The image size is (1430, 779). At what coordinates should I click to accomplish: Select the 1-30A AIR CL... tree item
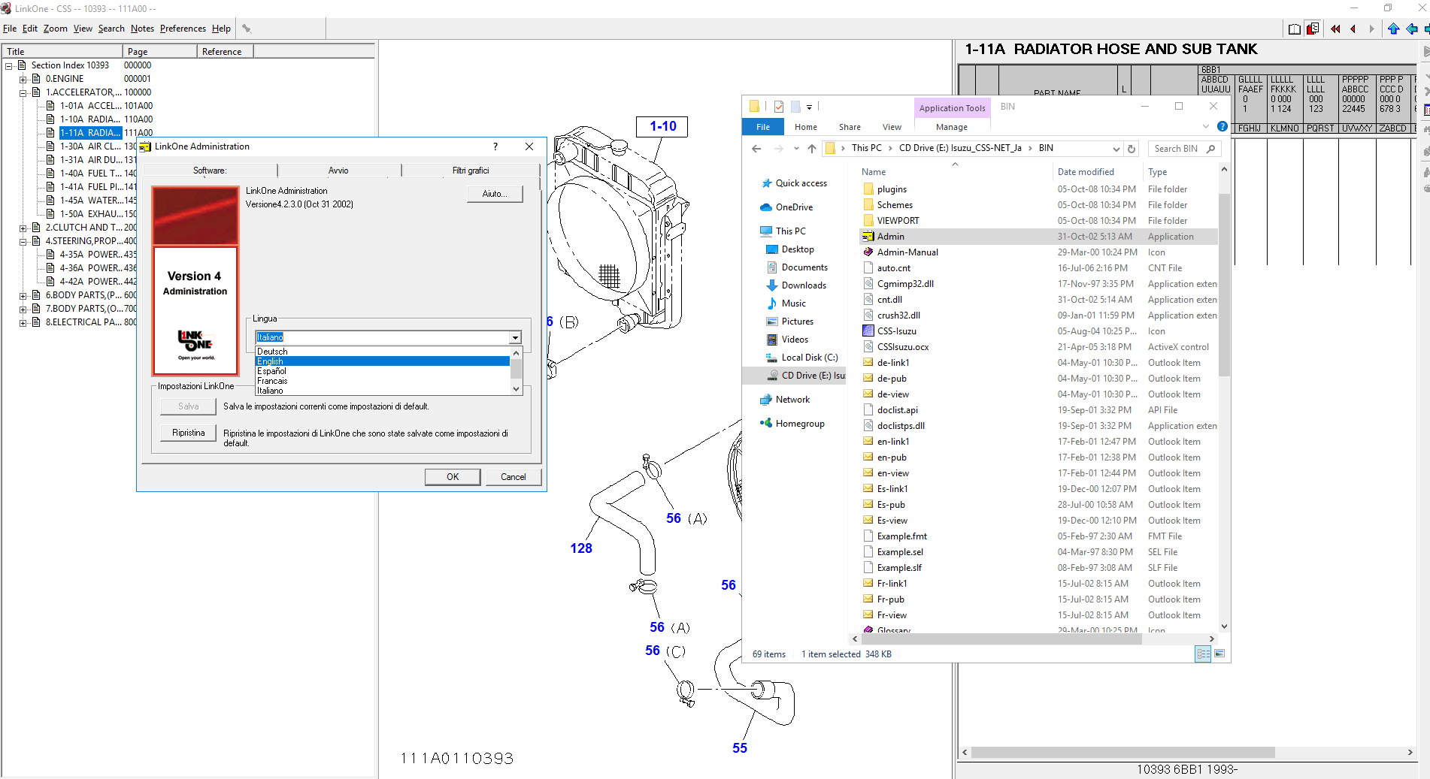click(x=90, y=146)
